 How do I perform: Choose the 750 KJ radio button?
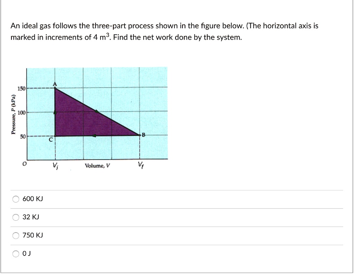point(15,235)
